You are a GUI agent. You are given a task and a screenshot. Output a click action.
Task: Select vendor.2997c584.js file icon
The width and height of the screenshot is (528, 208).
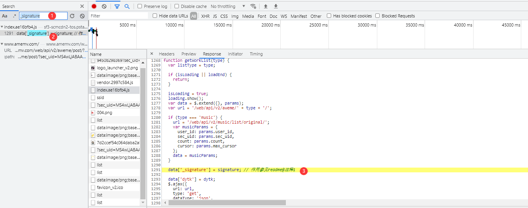93,82
